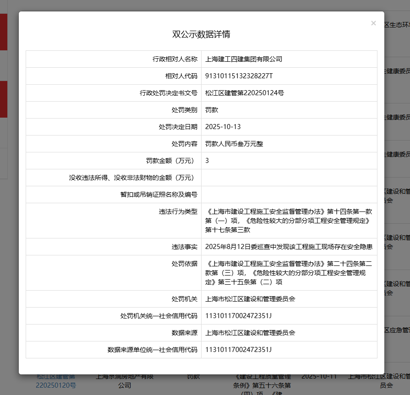Click the decision date 2025-10-13

tap(223, 127)
